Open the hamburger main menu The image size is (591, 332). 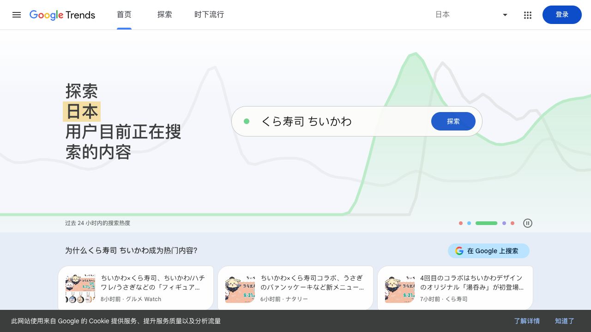point(17,15)
